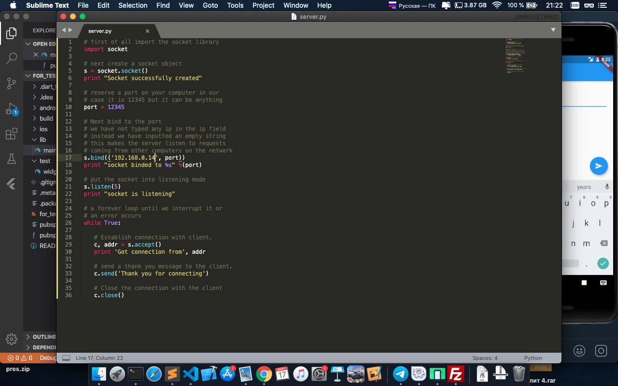Tap green checkmark done key in emulator
The width and height of the screenshot is (618, 386).
pyautogui.click(x=603, y=263)
